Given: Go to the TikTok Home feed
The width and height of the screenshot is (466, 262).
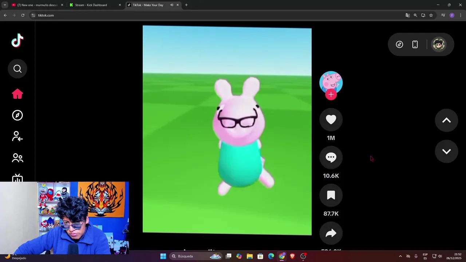Looking at the screenshot, I should pos(17,94).
